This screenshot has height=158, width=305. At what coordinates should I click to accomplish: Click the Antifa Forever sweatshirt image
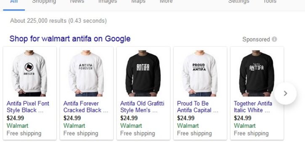pyautogui.click(x=86, y=73)
